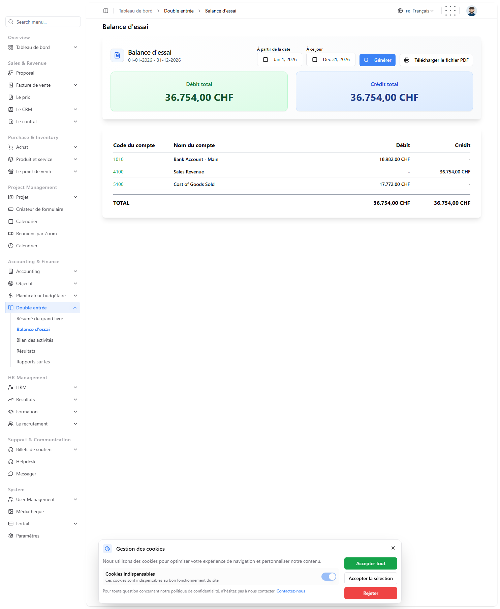Viewport: 500px width, 609px height.
Task: Click the Médiathèque image icon
Action: (11, 511)
